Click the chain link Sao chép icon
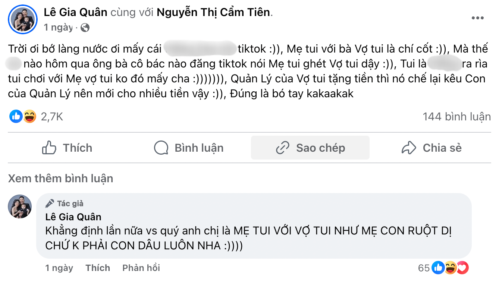 point(283,148)
